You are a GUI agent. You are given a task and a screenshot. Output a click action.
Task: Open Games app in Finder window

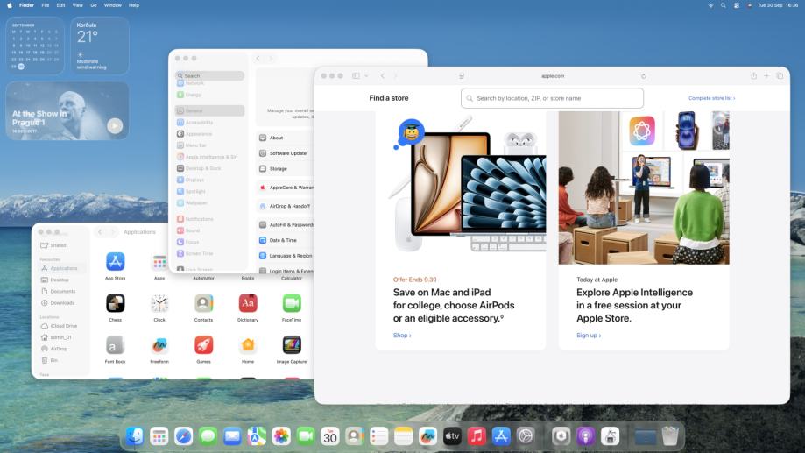pyautogui.click(x=203, y=345)
